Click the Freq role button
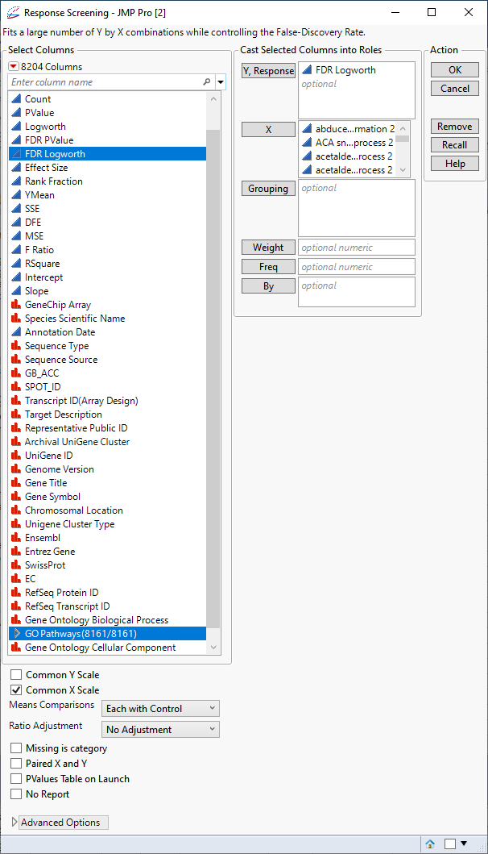The image size is (488, 854). click(x=268, y=267)
